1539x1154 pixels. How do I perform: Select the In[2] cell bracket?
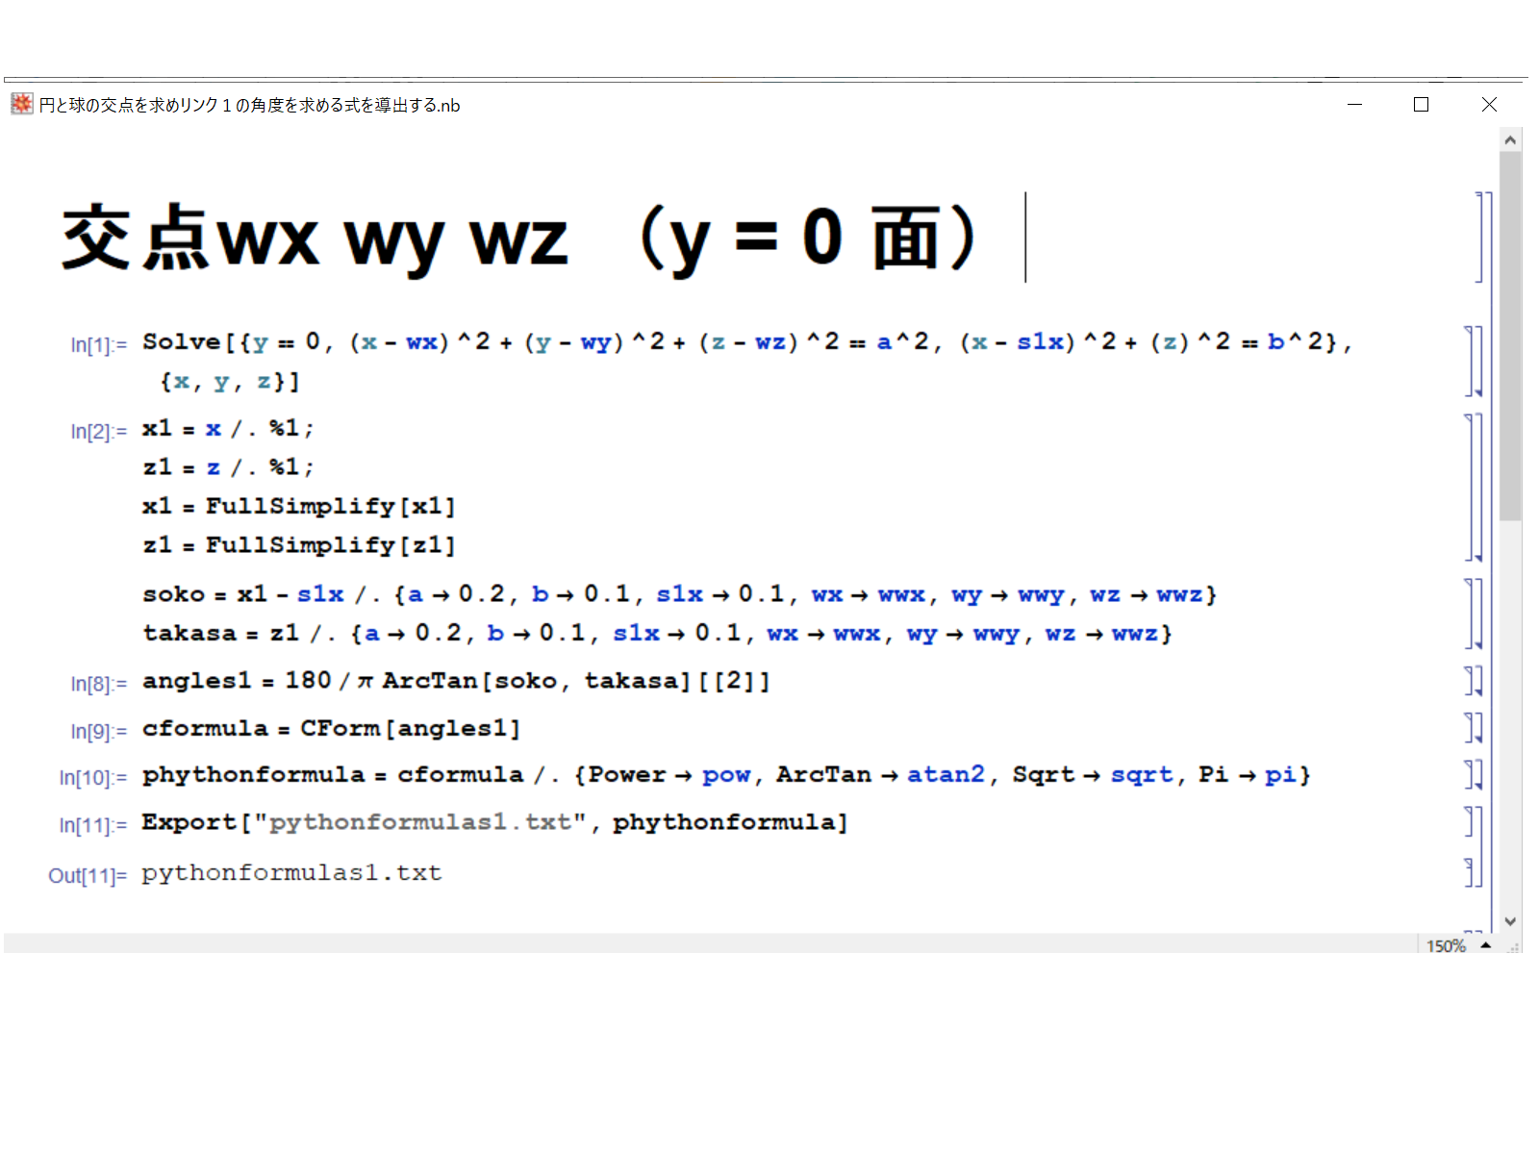pyautogui.click(x=1475, y=487)
